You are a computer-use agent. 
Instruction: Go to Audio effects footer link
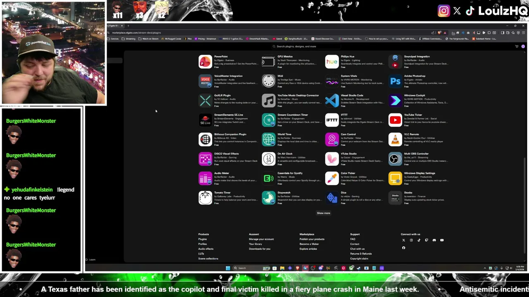click(x=206, y=249)
